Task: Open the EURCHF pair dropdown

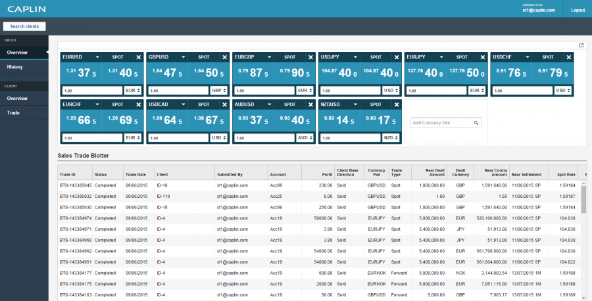Action: click(97, 104)
